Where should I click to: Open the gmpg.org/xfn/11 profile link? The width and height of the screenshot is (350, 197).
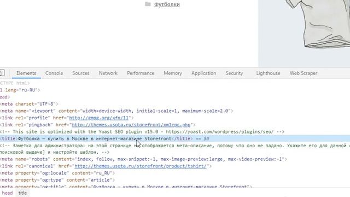(99, 118)
